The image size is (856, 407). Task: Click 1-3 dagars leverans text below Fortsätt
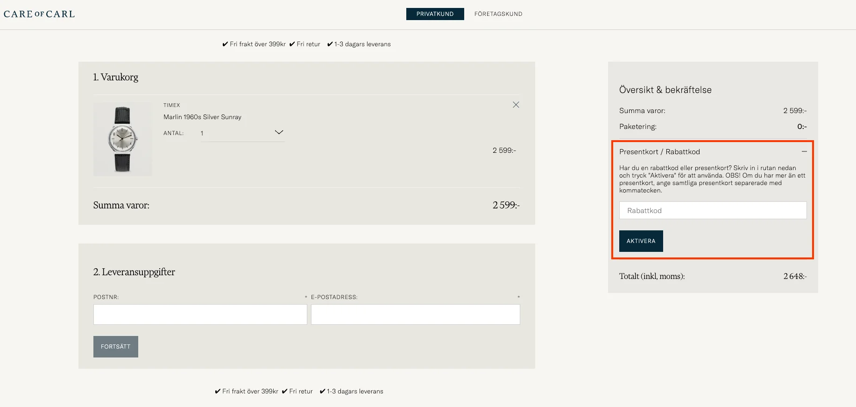(x=355, y=392)
